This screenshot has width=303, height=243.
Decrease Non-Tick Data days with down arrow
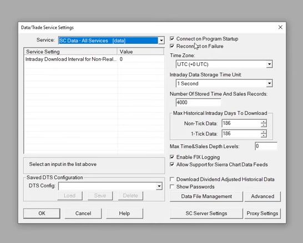pos(264,125)
